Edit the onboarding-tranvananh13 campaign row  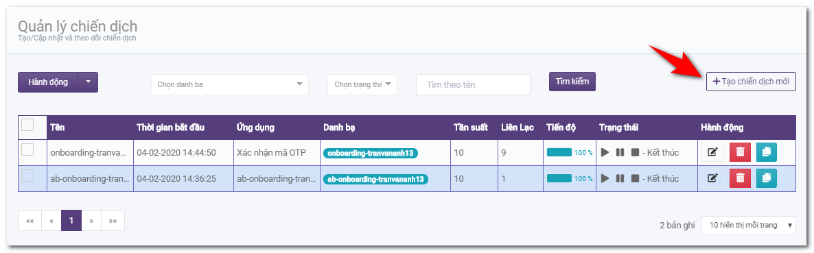pyautogui.click(x=712, y=152)
